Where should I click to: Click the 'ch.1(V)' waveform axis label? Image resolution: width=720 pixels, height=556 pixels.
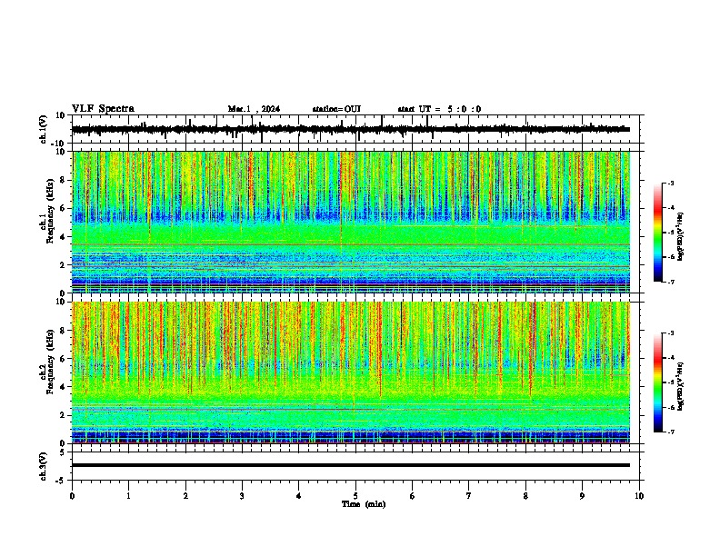pos(44,129)
